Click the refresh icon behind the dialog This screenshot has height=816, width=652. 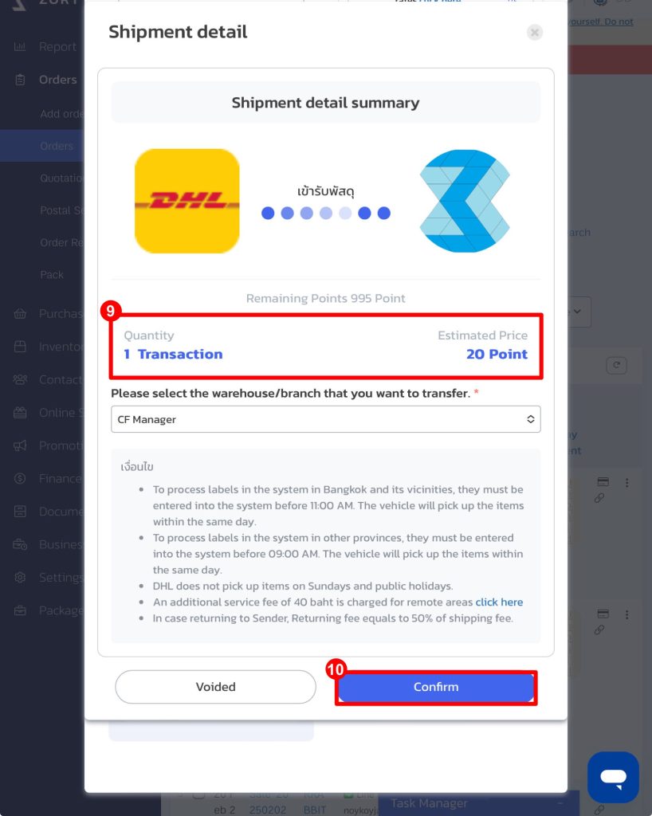click(616, 365)
